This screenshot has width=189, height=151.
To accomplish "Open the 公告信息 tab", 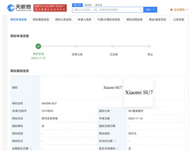I will click(179, 19).
